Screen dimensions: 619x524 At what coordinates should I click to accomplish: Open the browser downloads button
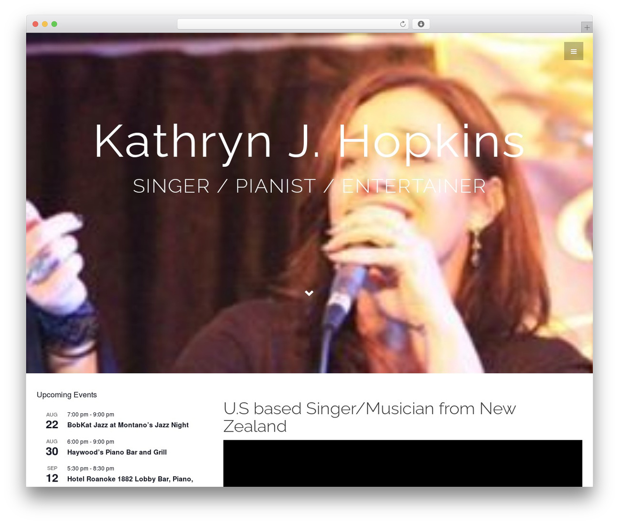point(421,24)
